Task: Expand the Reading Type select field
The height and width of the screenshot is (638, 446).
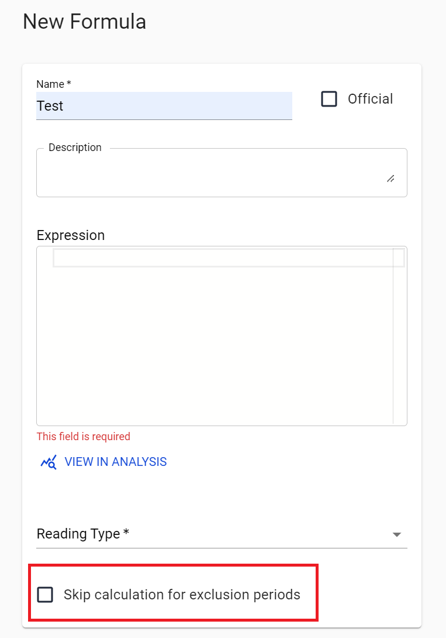Action: tap(210, 534)
